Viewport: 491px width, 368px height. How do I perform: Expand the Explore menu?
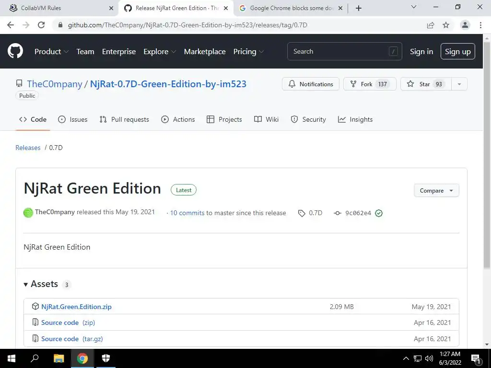(x=160, y=52)
